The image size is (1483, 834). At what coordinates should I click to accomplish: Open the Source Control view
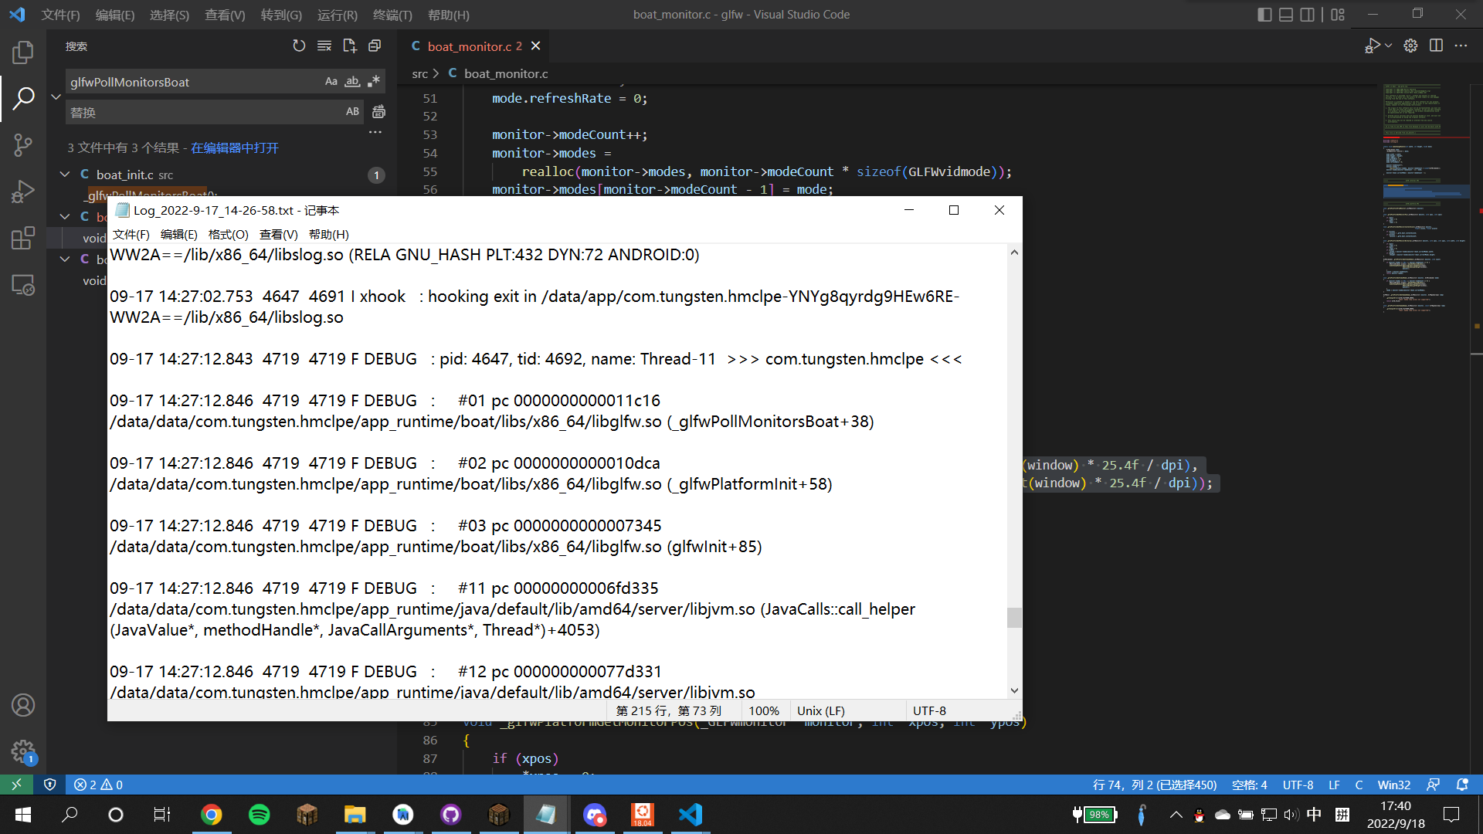(23, 145)
